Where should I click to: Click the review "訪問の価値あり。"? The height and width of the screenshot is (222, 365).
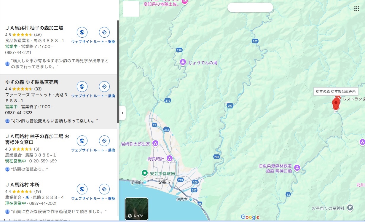(x=29, y=169)
